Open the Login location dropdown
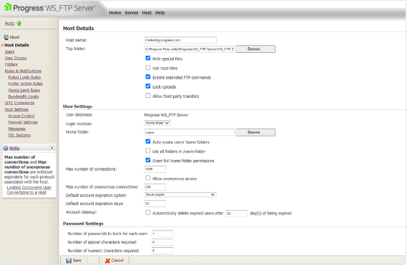Viewport: 407px width, 265px height. 157,123
